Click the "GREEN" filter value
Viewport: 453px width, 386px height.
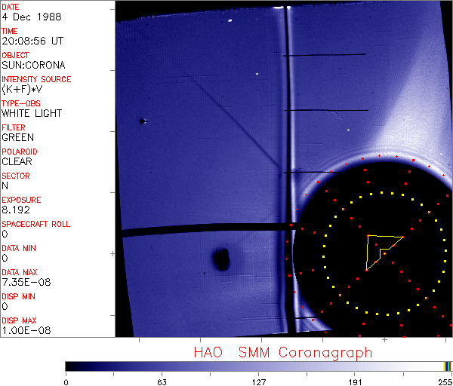(17, 137)
